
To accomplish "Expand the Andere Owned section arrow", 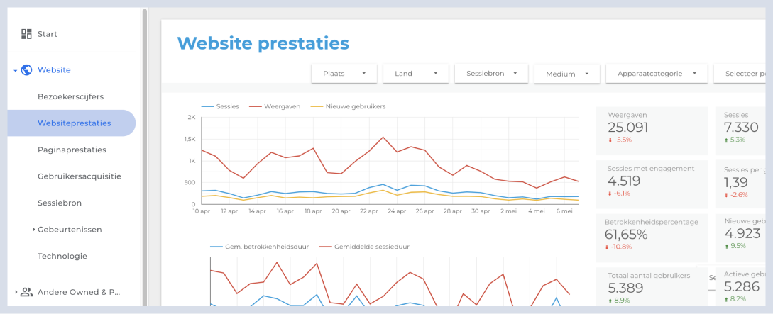I will [16, 292].
